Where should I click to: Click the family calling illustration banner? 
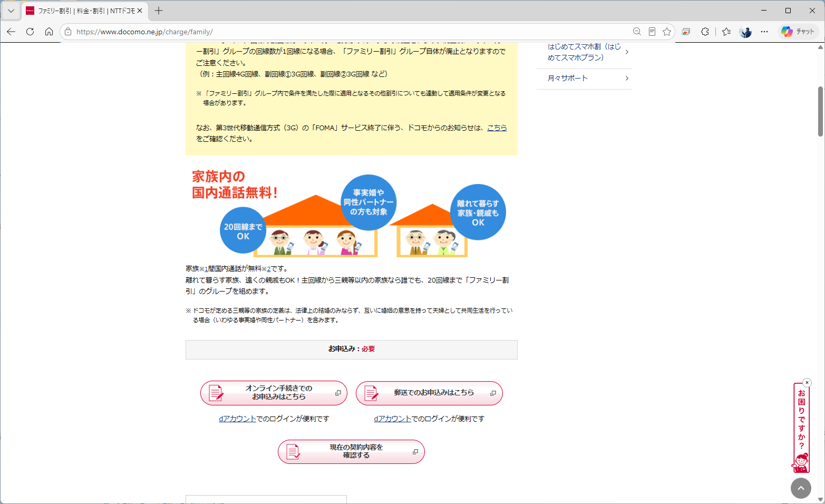[x=348, y=213]
